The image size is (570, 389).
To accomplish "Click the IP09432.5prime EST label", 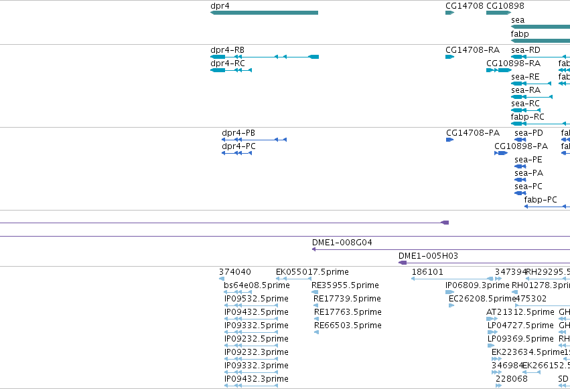I will [257, 312].
